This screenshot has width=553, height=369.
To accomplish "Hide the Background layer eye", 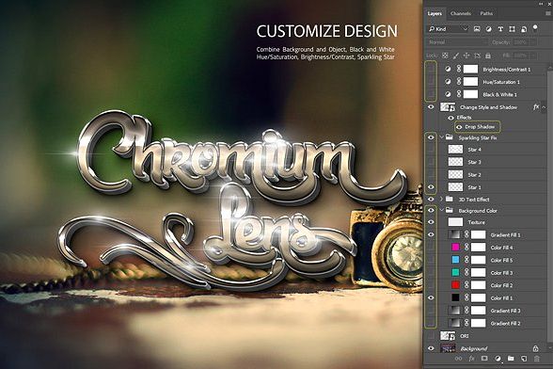I will tap(431, 348).
